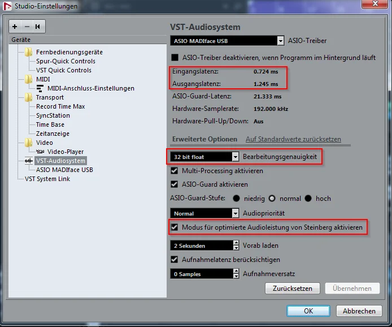Select Record Time Max
Screen dimensions: 392x327
click(x=60, y=106)
